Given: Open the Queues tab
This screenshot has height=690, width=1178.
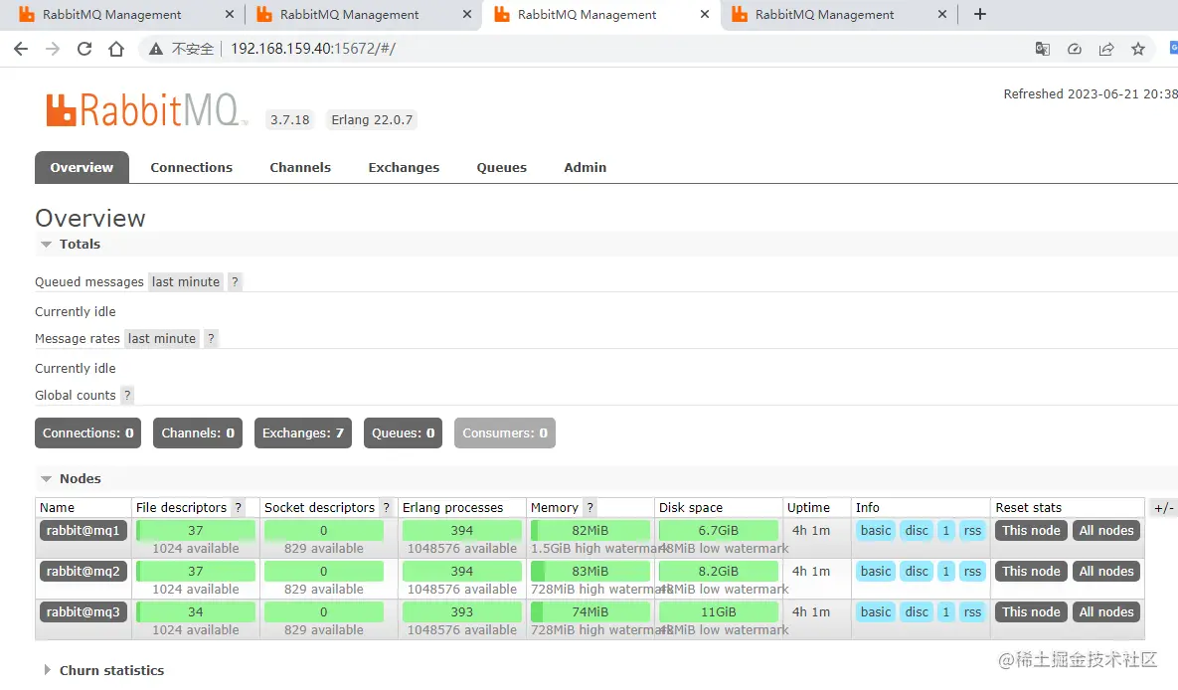Looking at the screenshot, I should [502, 168].
